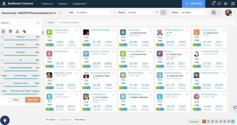The width and height of the screenshot is (237, 125).
Task: Click the EmmanuelVitte profile photo
Action: 196,75
